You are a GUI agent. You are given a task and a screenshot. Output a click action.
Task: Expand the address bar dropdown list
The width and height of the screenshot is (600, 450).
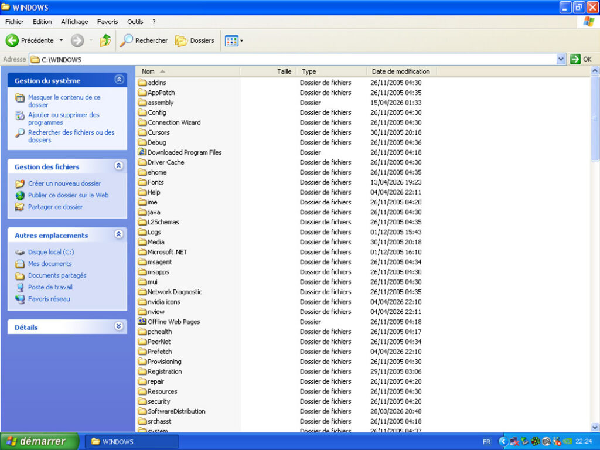pyautogui.click(x=561, y=59)
